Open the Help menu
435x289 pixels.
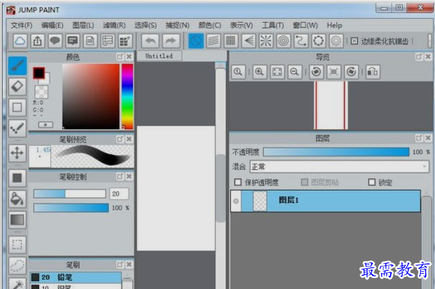(x=334, y=25)
